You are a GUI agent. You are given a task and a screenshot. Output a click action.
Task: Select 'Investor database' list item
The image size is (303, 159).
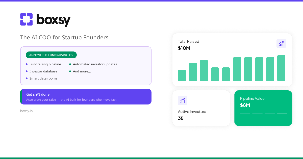pyautogui.click(x=41, y=71)
